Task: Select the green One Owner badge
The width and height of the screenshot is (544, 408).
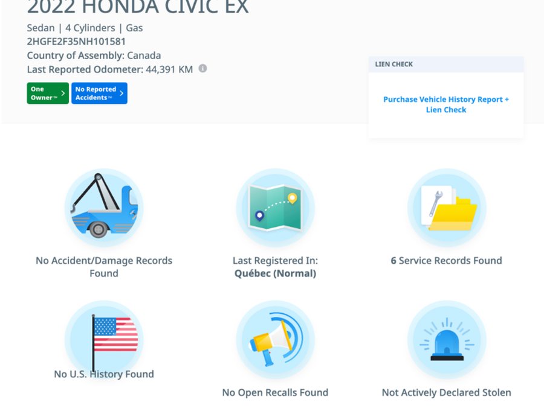Action: tap(47, 93)
